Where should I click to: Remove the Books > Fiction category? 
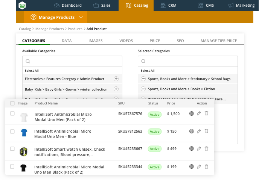pos(143,89)
